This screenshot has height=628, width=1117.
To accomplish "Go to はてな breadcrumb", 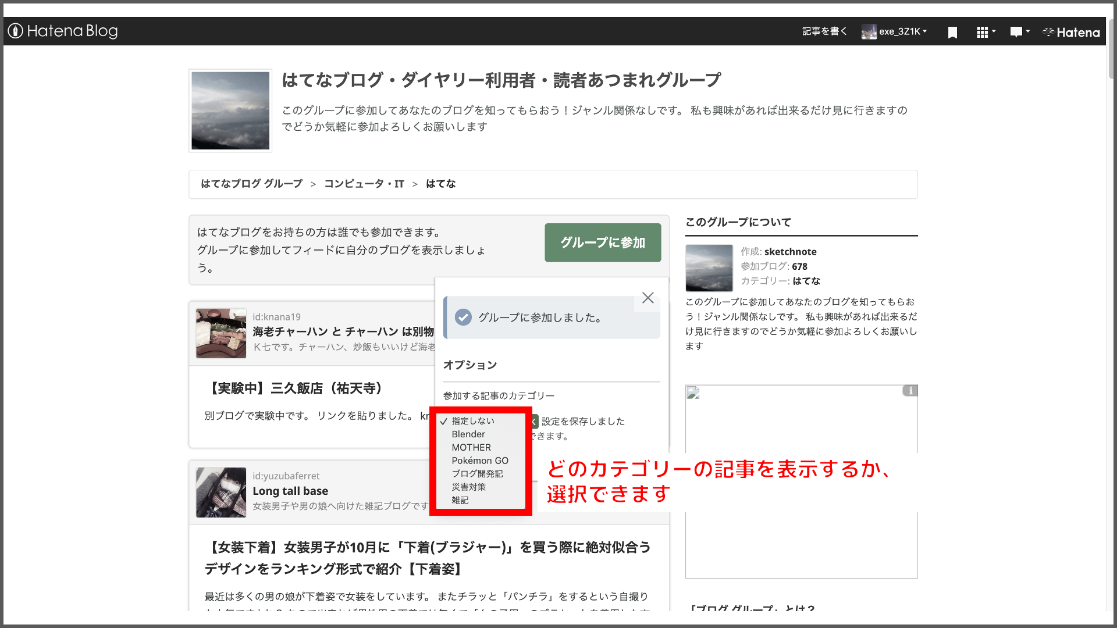I will 441,184.
